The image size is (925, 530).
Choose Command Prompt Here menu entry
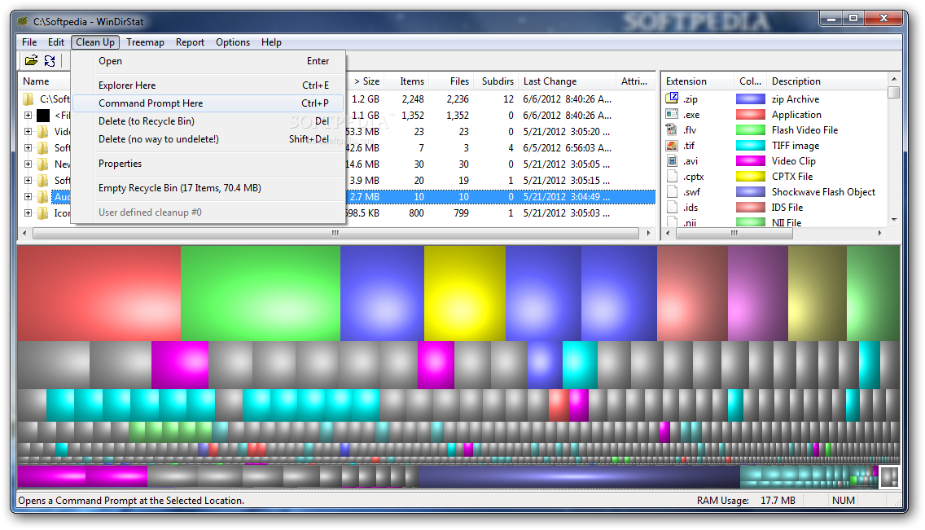[x=208, y=103]
